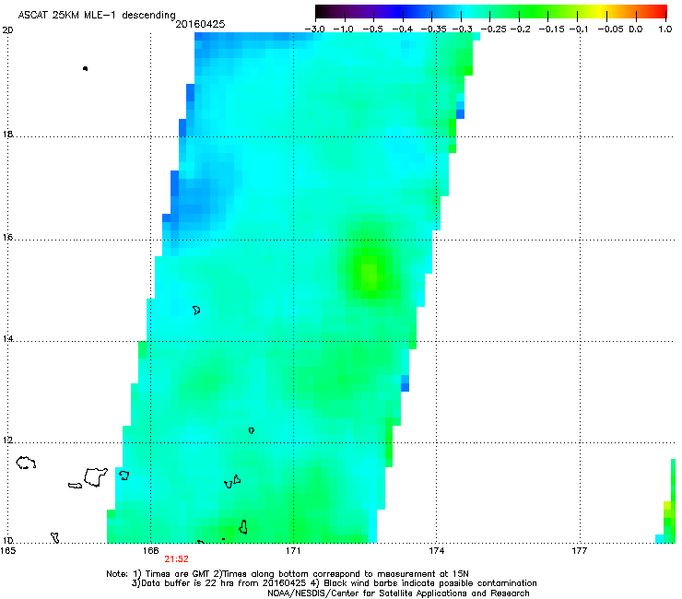Image resolution: width=682 pixels, height=599 pixels.
Task: Click the colorbar label -0.5
Action: click(372, 29)
